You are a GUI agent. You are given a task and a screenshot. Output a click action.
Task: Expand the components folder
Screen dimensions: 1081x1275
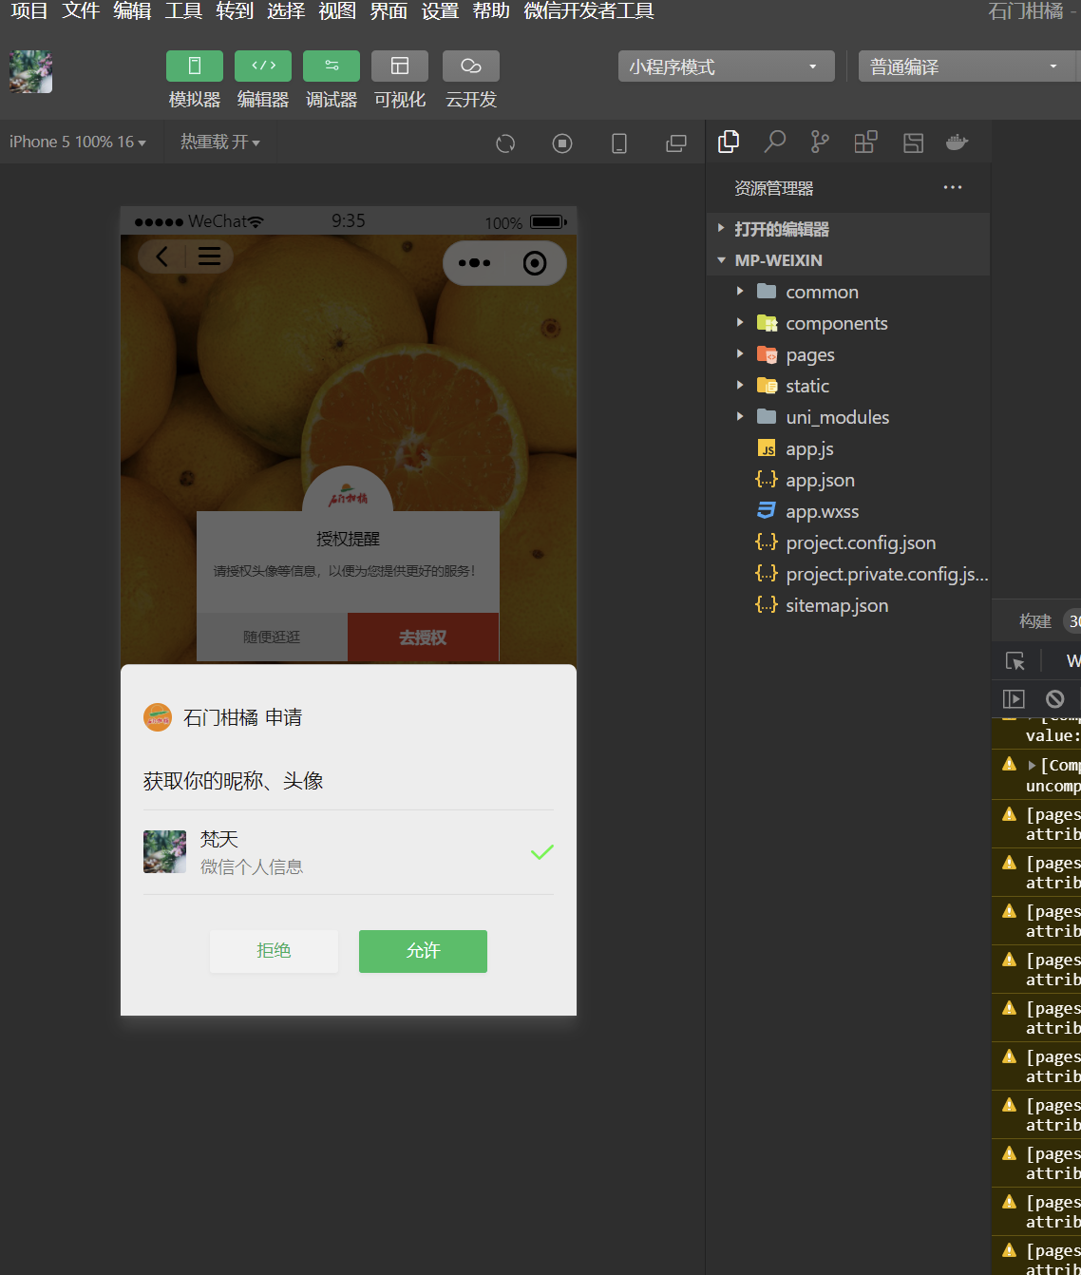pos(836,324)
